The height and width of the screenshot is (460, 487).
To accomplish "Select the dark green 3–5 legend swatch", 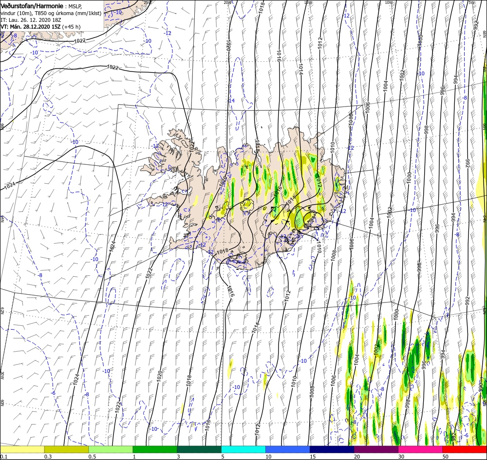I will click(199, 449).
